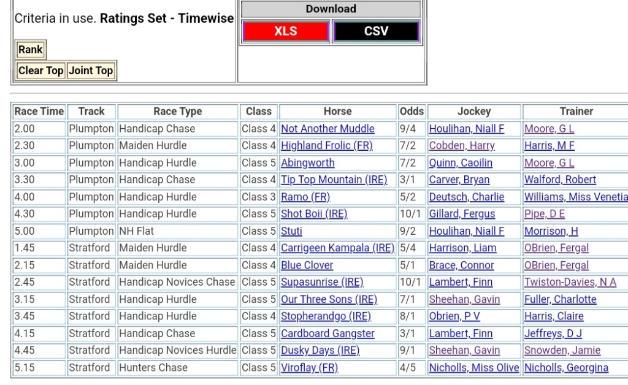Open trainer Fuller, Charlotte link

pyautogui.click(x=560, y=300)
